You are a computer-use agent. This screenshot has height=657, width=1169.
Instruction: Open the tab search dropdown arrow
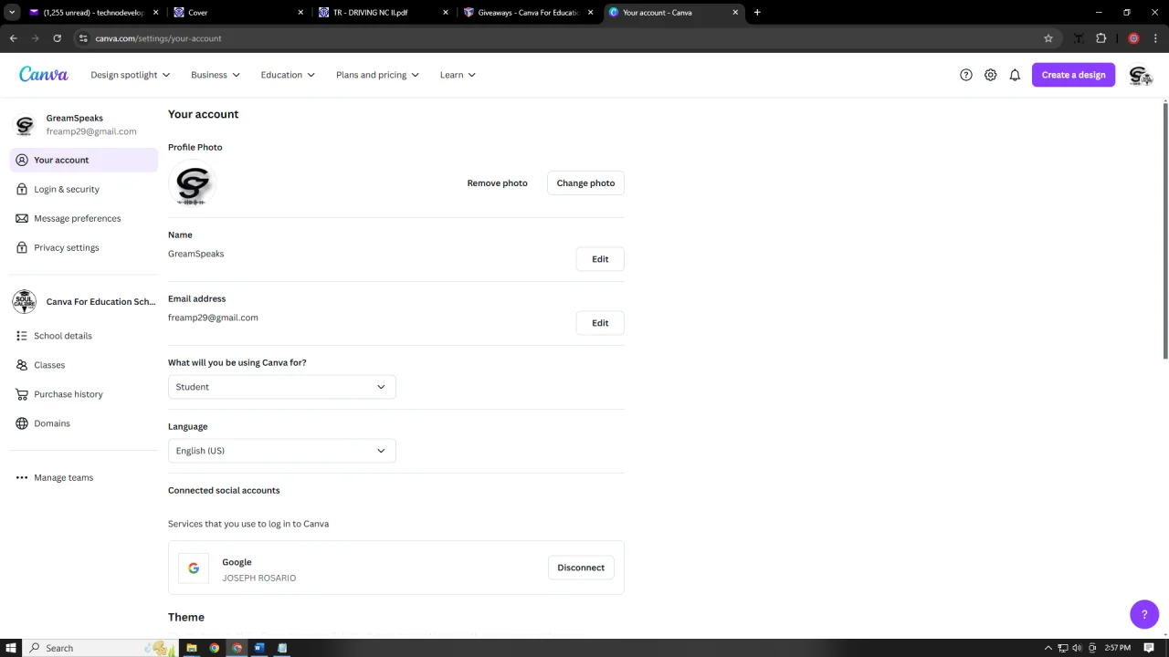pos(12,13)
